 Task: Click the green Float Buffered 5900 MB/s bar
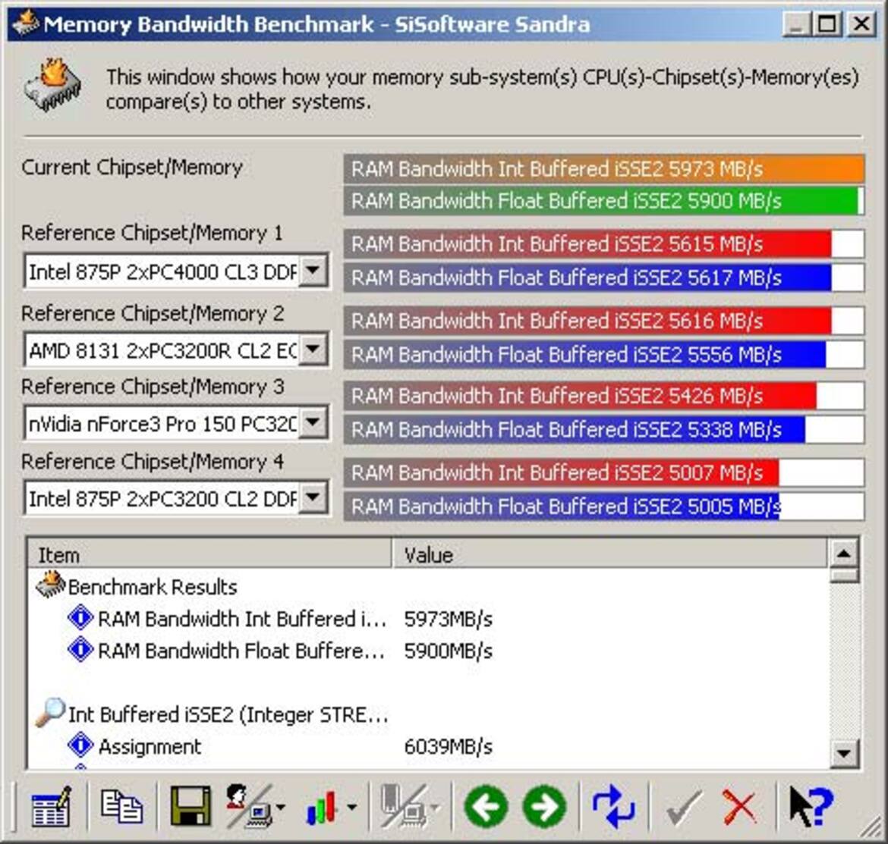[603, 201]
